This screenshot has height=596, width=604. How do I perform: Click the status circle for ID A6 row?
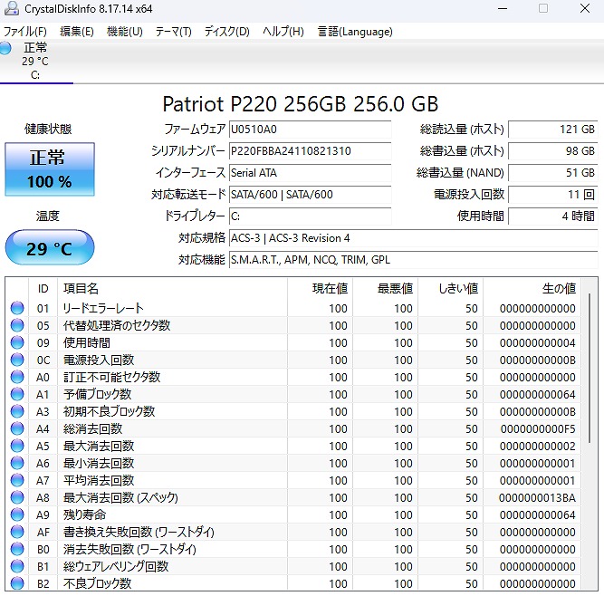click(17, 463)
